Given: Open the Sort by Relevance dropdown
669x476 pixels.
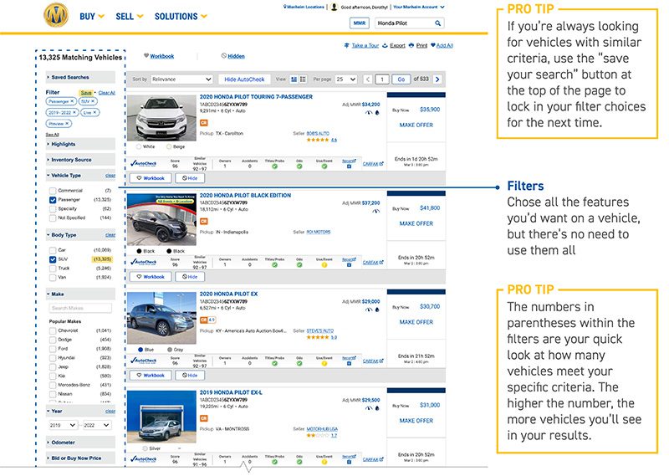Looking at the screenshot, I should 181,79.
